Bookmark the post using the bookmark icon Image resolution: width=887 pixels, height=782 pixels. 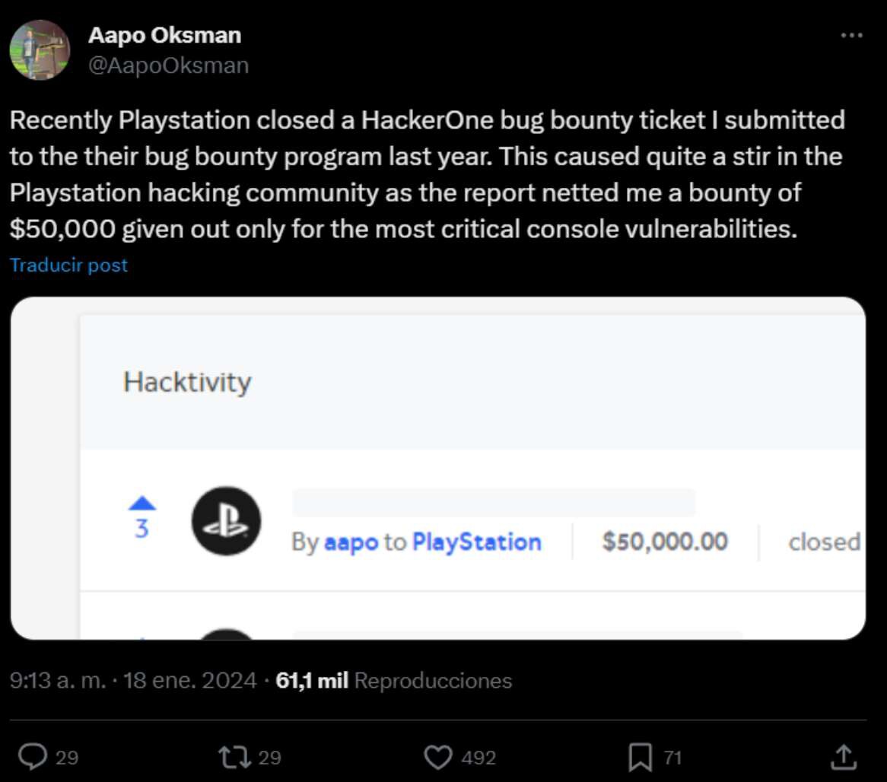pyautogui.click(x=642, y=757)
